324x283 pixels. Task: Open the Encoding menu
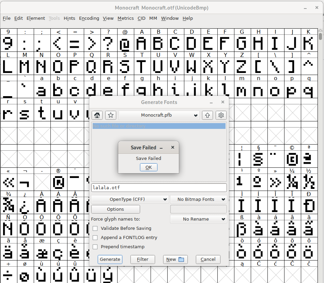pos(89,18)
